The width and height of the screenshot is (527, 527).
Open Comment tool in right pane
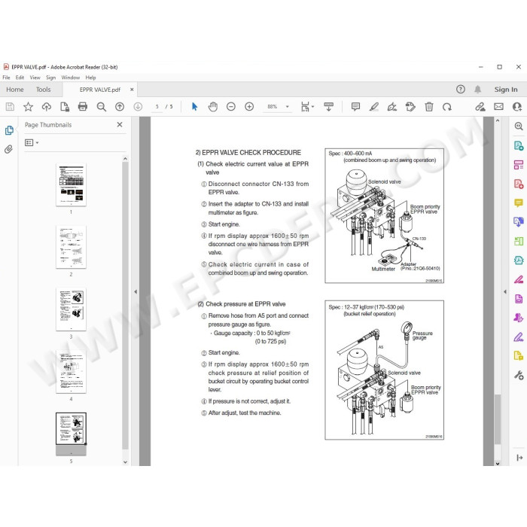click(519, 203)
